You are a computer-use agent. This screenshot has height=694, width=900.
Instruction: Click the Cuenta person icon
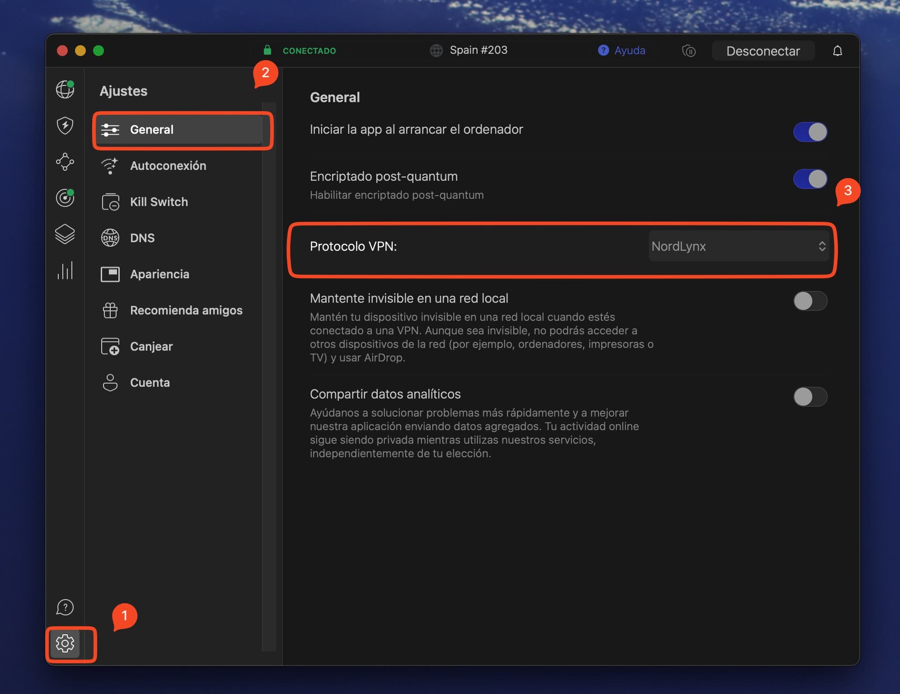tap(110, 383)
